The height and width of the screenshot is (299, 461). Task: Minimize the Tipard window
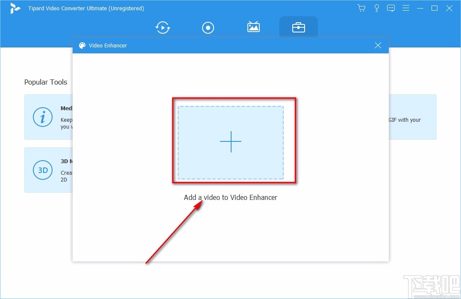point(420,8)
